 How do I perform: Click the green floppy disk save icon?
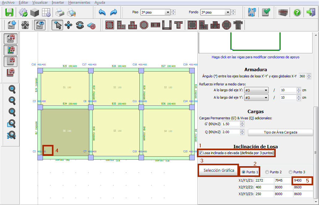point(9,12)
